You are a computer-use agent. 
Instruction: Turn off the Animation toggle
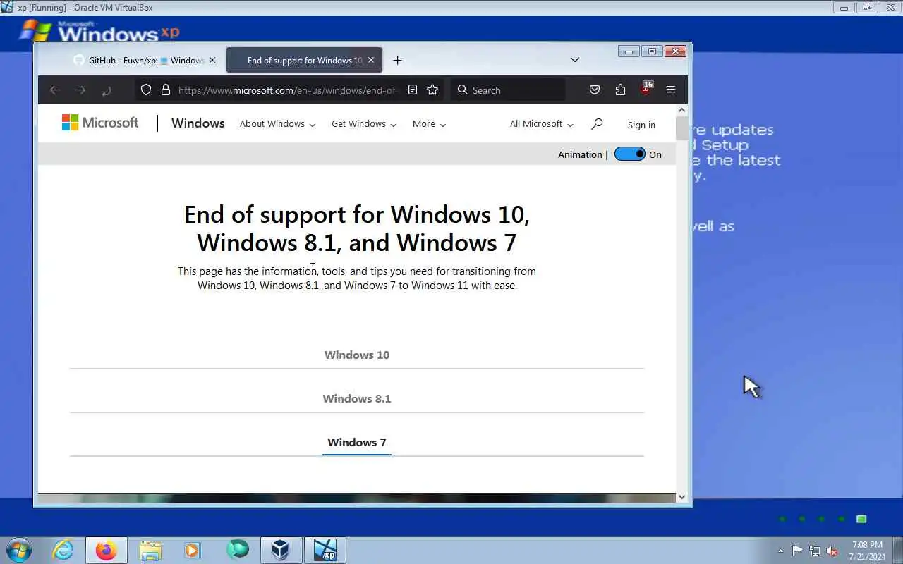click(x=630, y=154)
